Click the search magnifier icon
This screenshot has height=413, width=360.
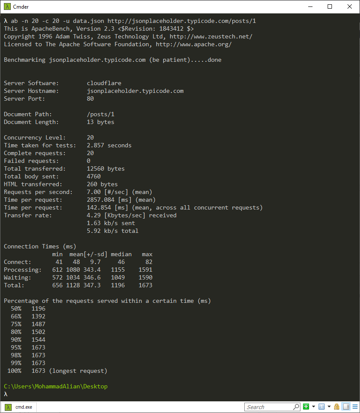296,407
